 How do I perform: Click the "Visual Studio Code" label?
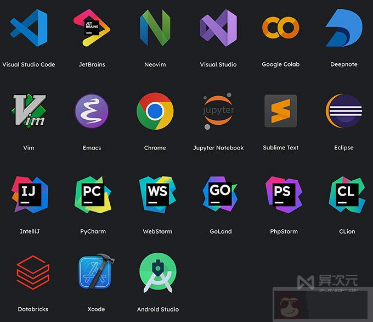pyautogui.click(x=29, y=65)
